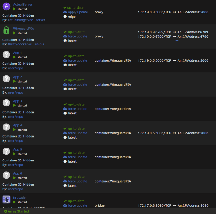This screenshot has width=216, height=214.
Task: Open the thrnz/docker-wi...rd-pia repository link
Action: coord(26,44)
